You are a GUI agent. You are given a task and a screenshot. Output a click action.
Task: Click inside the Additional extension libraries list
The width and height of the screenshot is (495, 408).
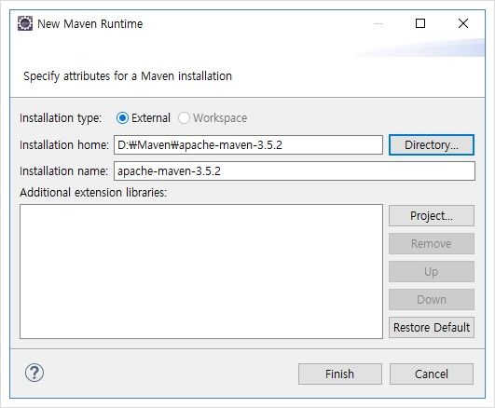(201, 271)
